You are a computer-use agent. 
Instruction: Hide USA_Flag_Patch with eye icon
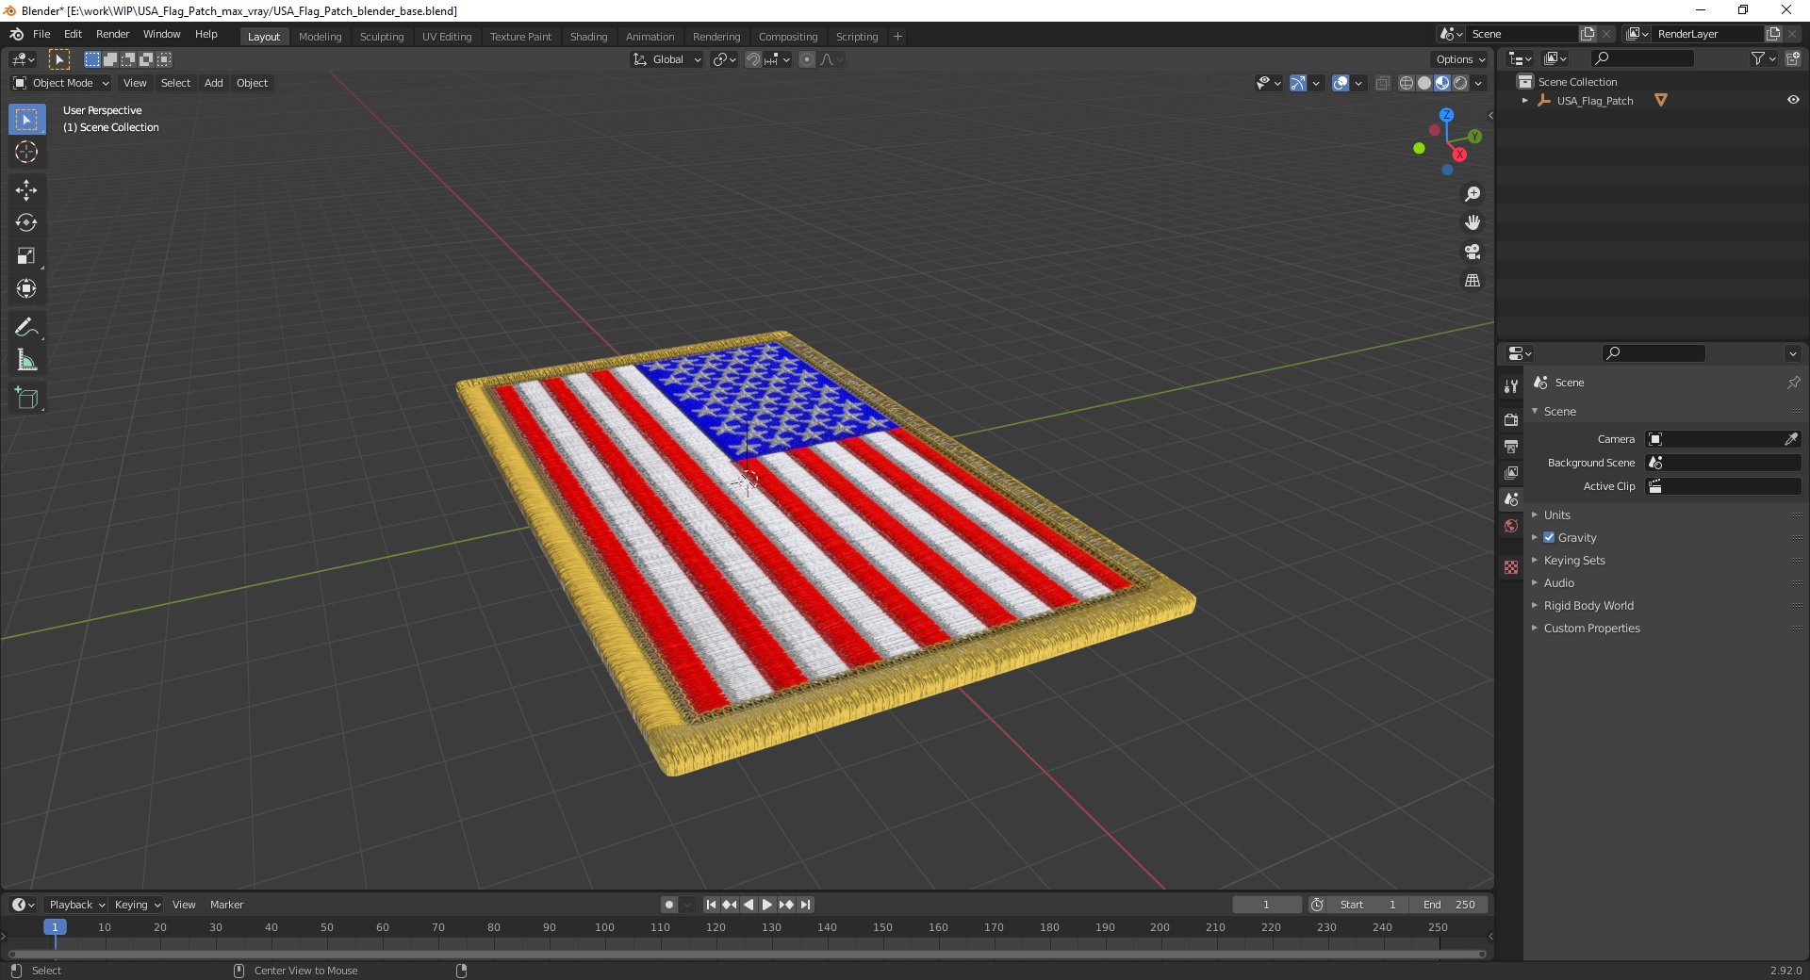click(1793, 100)
